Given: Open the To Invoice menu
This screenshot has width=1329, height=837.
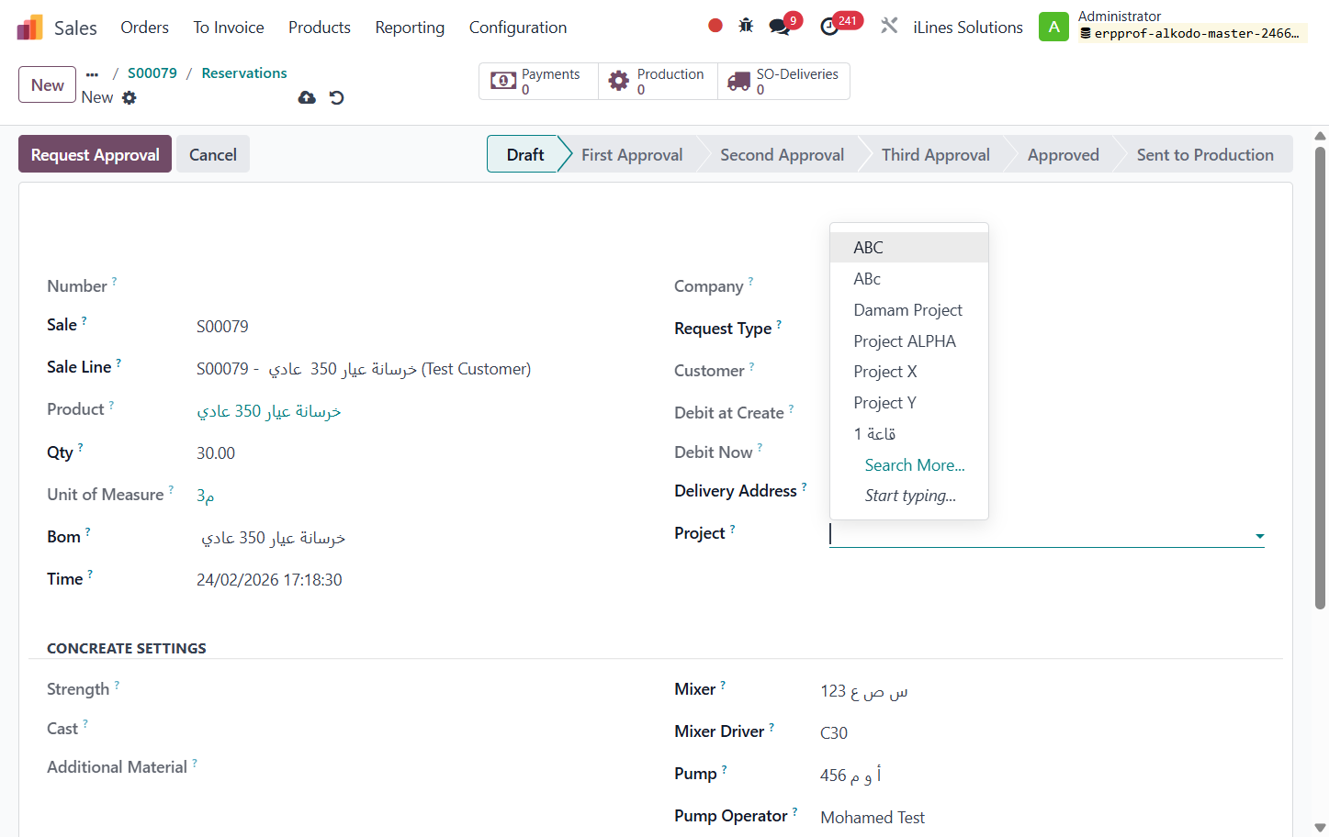Looking at the screenshot, I should click(229, 28).
